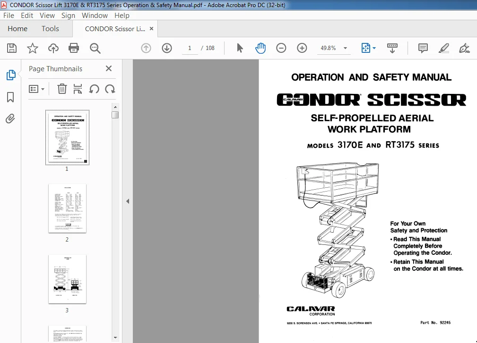Screen dimensions: 477x343
Task: Open the Window menu
Action: [x=95, y=16]
